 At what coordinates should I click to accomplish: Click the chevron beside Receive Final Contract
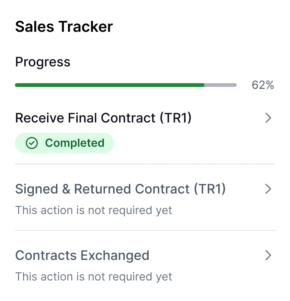268,118
